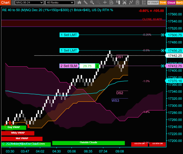Switch to the Chart tab

(5, 2)
